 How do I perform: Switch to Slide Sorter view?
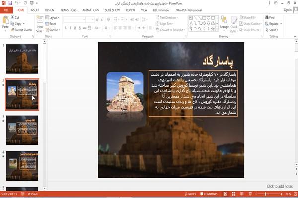coord(234,194)
